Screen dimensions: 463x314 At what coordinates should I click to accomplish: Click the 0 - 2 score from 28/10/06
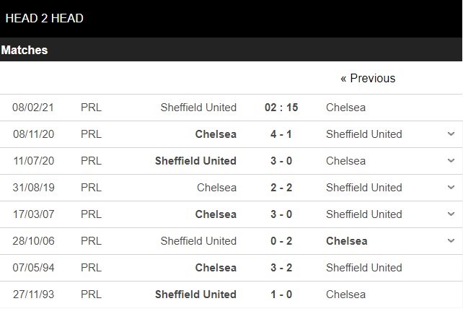click(x=281, y=241)
